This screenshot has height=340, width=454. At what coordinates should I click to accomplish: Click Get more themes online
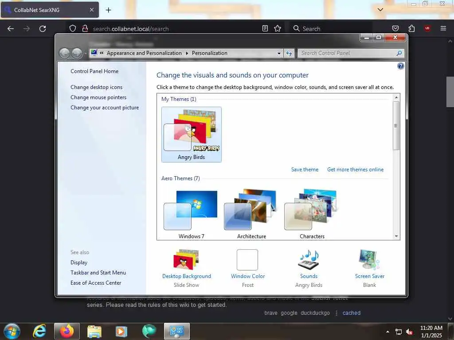(x=355, y=170)
